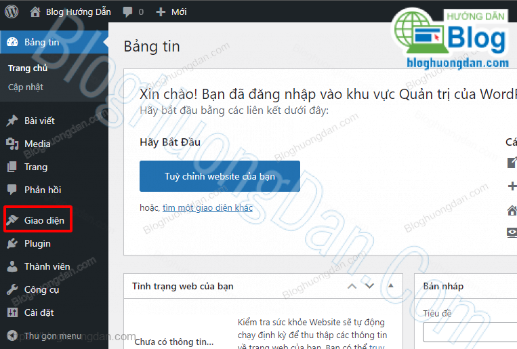Screen dimensions: 517x349
Task: Open the Cài đặt settings menu
Action: (39, 312)
